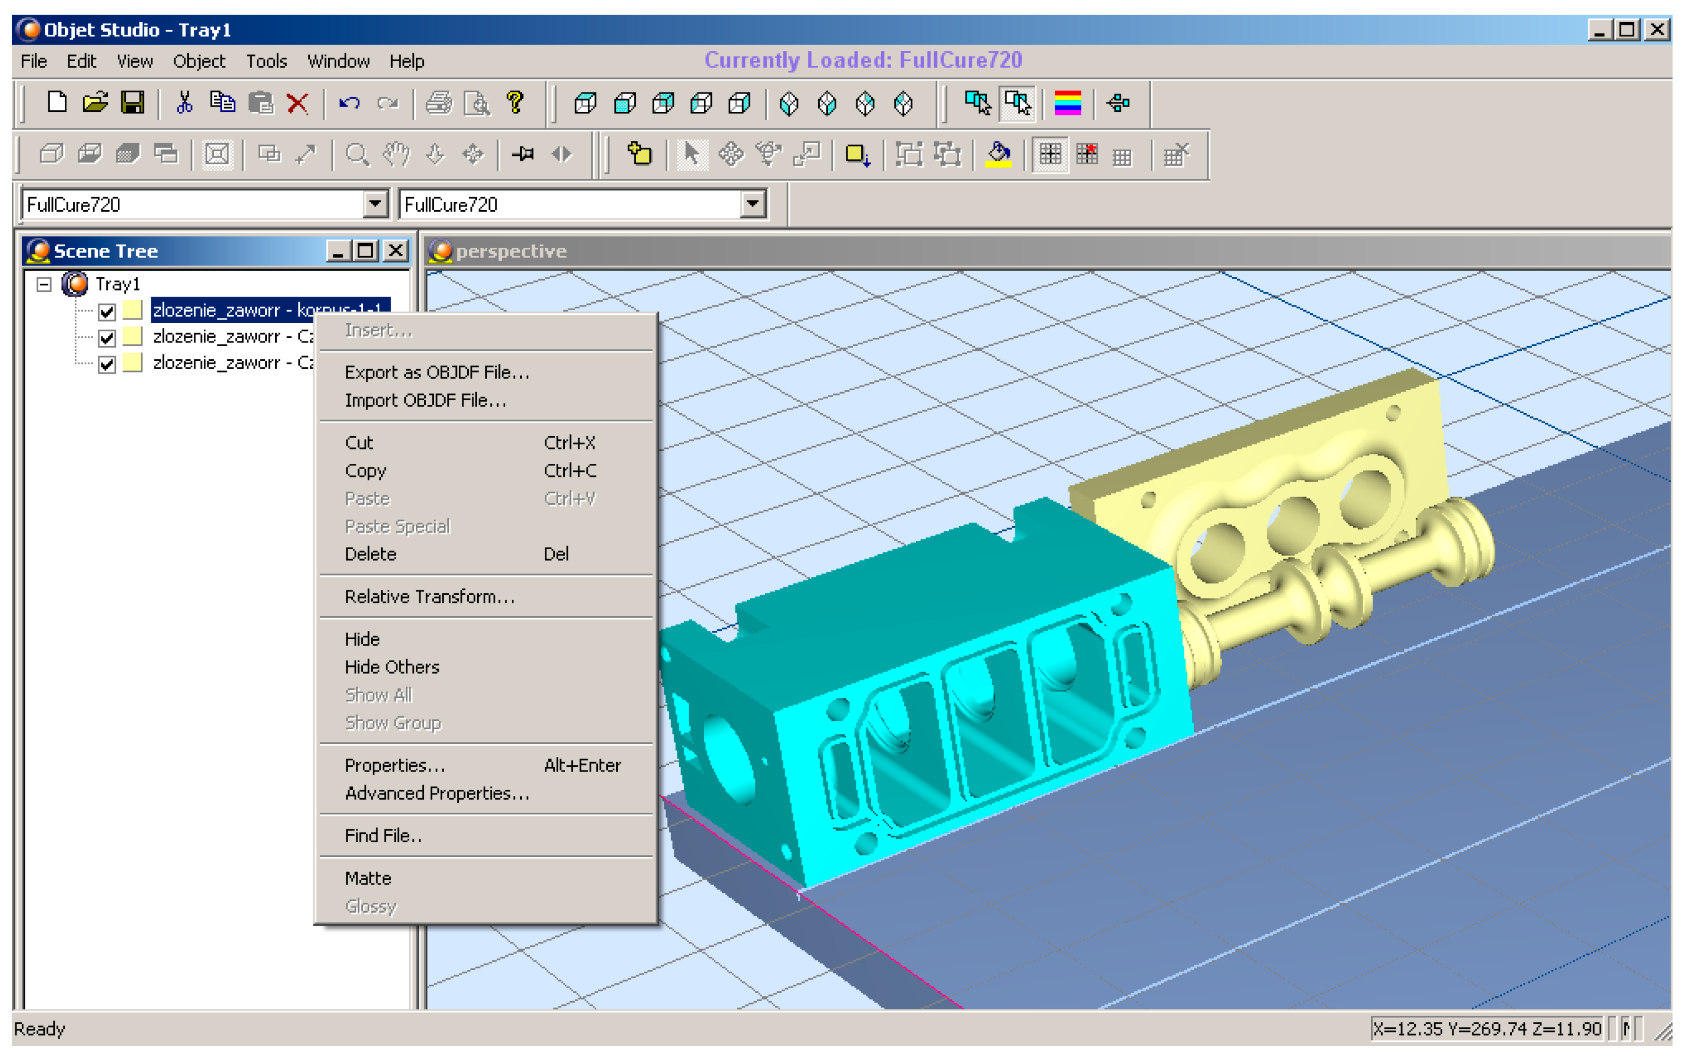Click the scissors Cut toolbar icon
Viewport: 1692px width, 1060px height.
184,103
